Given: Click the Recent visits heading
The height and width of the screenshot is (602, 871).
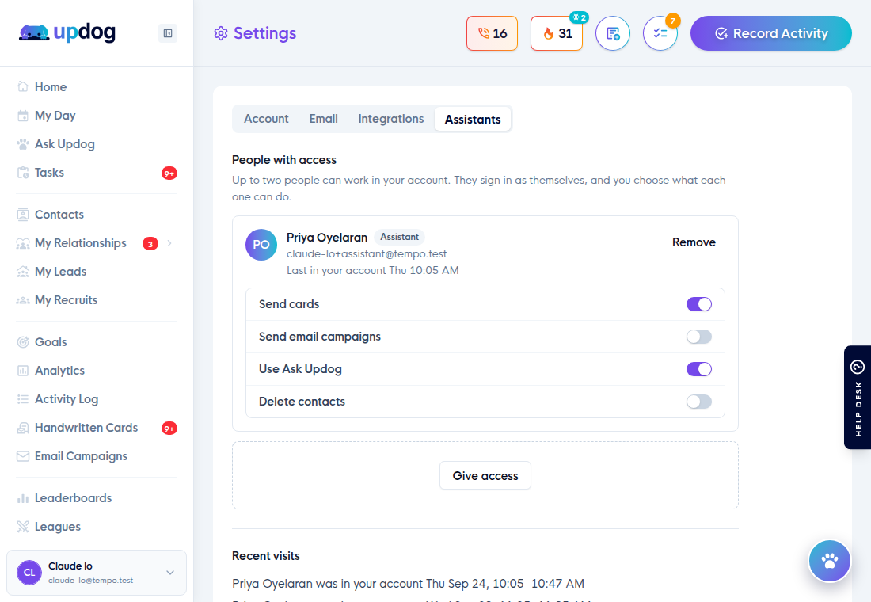Looking at the screenshot, I should 266,556.
